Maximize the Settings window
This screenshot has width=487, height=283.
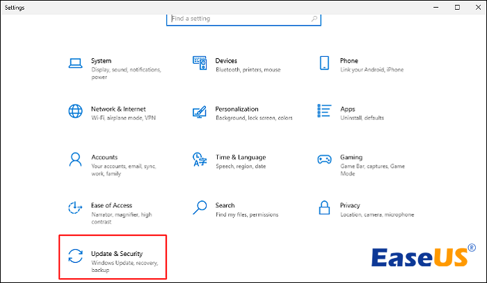(457, 7)
